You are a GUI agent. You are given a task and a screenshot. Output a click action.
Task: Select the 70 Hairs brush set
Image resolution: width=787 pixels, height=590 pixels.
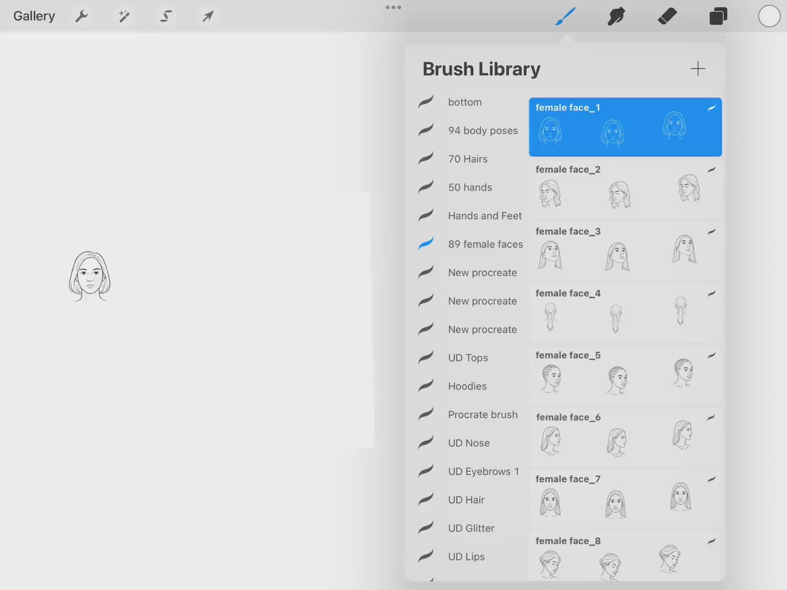tap(468, 159)
